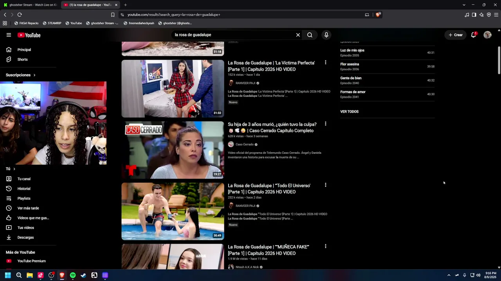Open the YouTube guide hamburger menu
This screenshot has width=501, height=281.
pos(9,35)
